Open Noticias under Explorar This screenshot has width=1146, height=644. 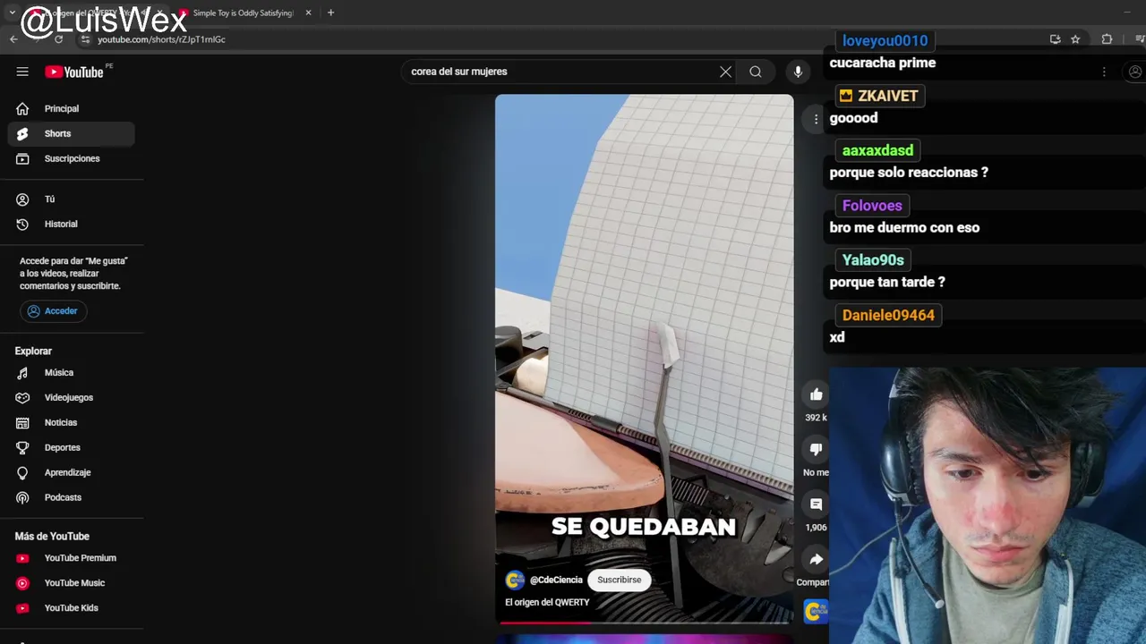pos(72,422)
